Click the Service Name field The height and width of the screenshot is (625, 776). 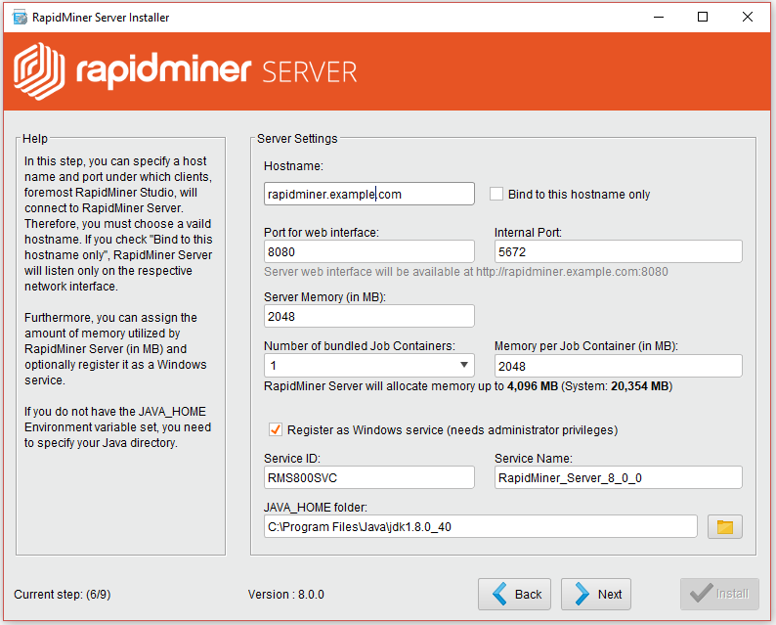coord(618,477)
